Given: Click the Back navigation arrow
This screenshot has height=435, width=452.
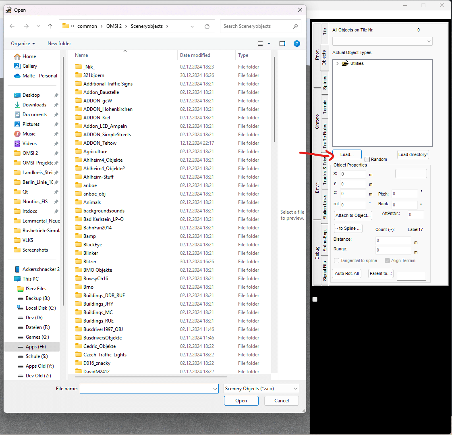Looking at the screenshot, I should [12, 26].
